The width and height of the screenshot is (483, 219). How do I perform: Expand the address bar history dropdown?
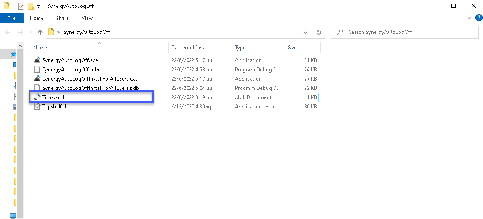coord(305,32)
